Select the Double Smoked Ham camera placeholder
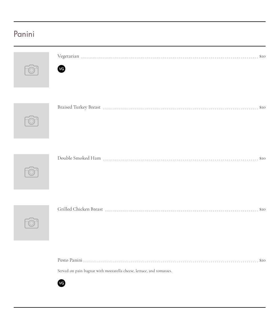Screen dimensions: 275x312 coord(31,172)
